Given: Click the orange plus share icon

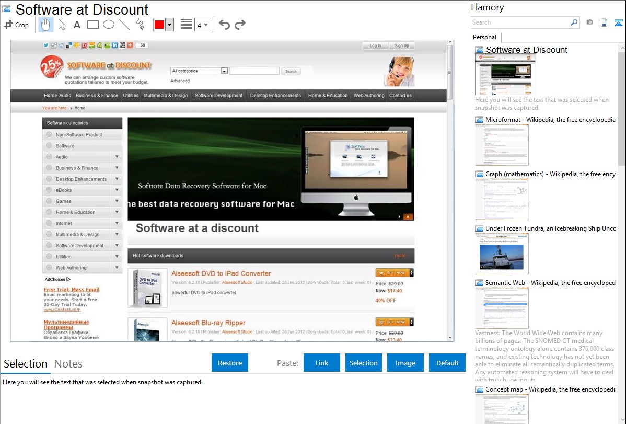Looking at the screenshot, I should [x=130, y=45].
